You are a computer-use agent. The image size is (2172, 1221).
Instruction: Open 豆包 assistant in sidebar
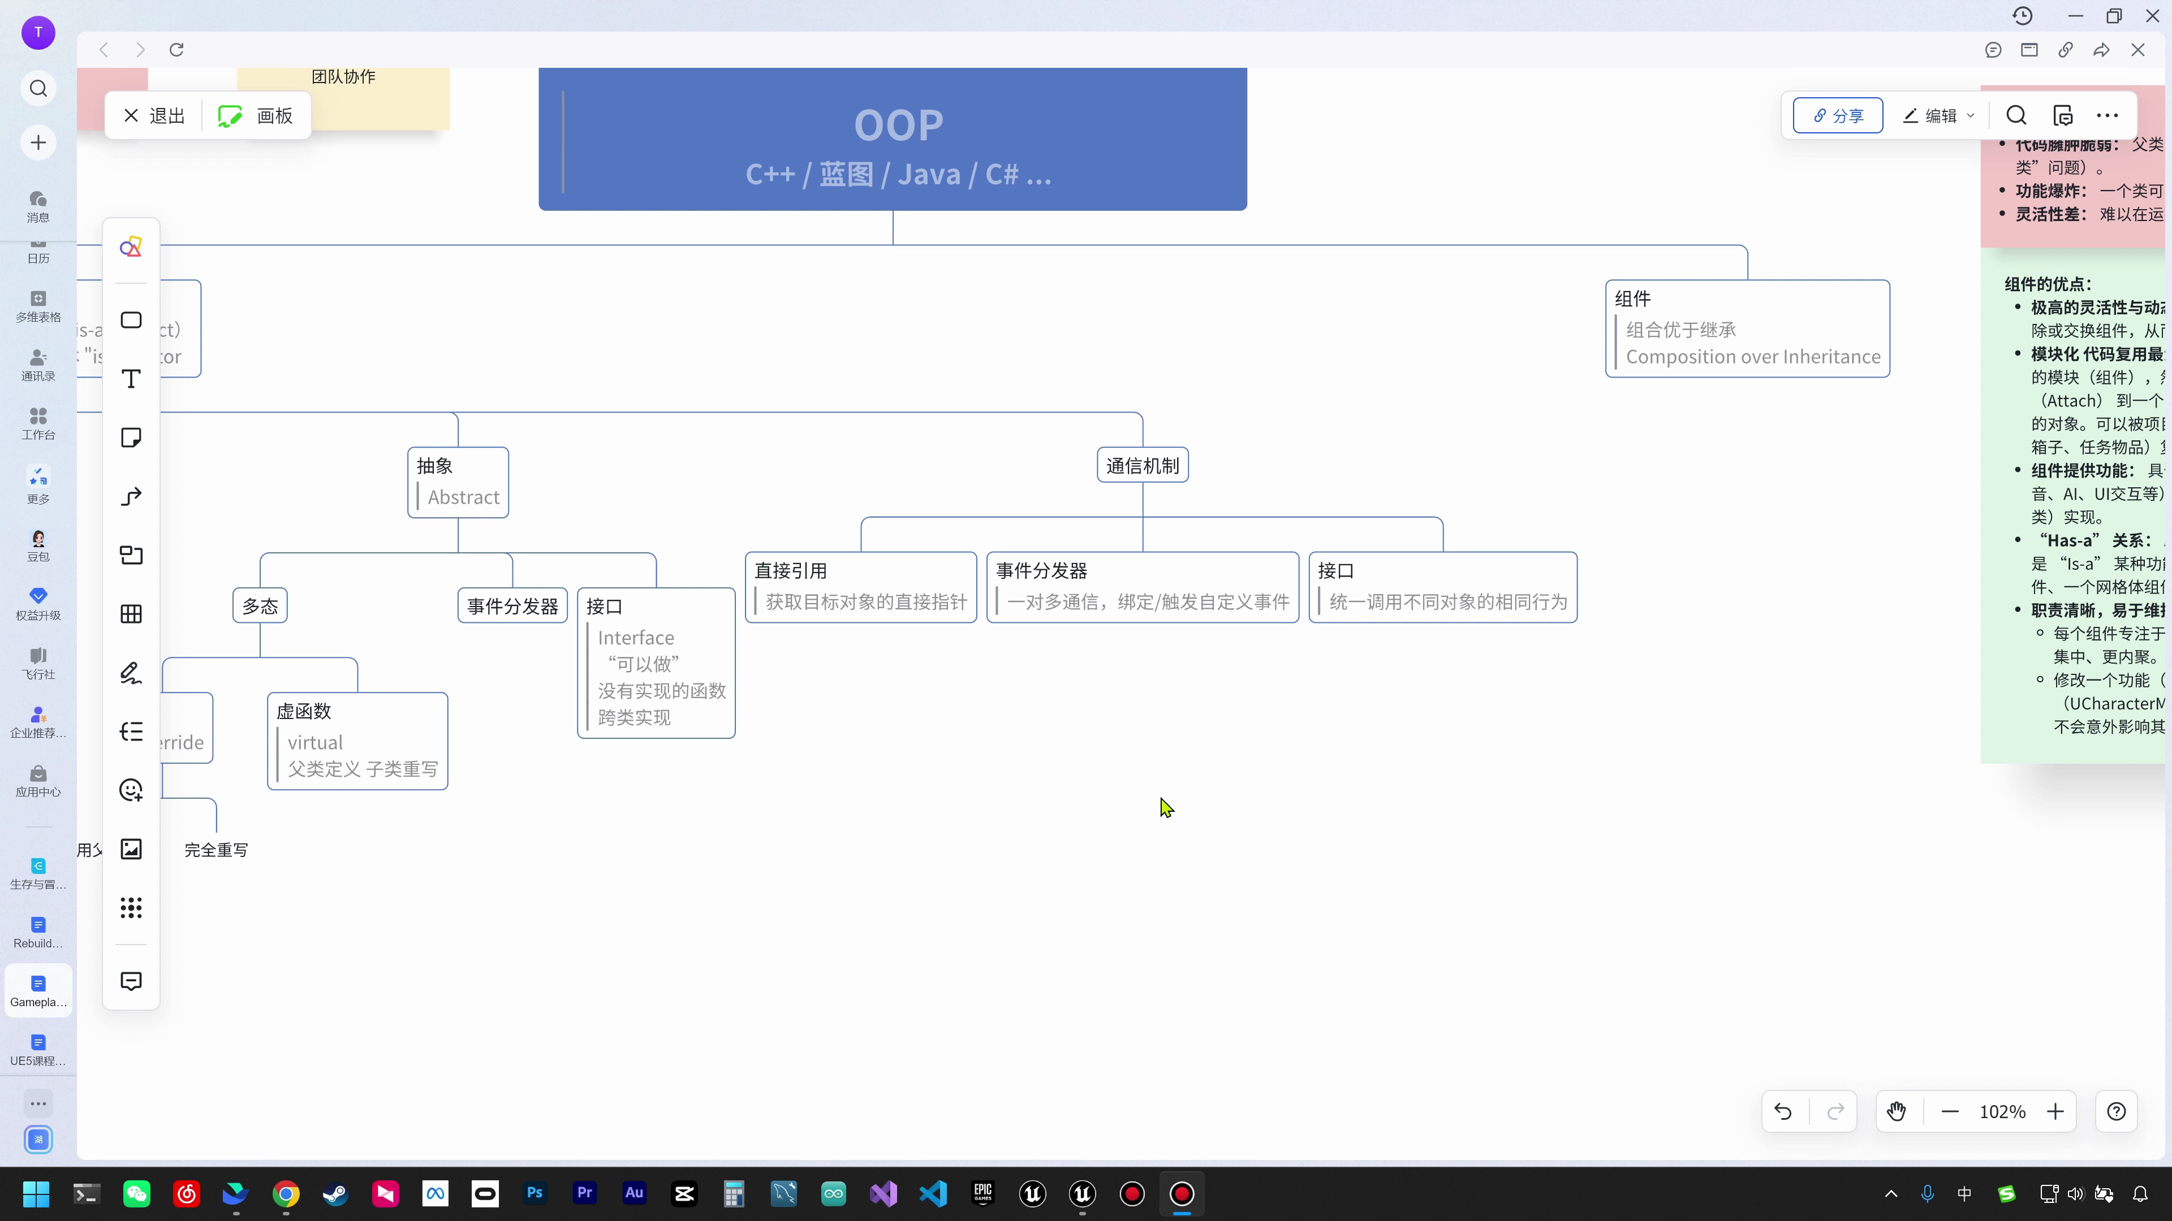(38, 546)
